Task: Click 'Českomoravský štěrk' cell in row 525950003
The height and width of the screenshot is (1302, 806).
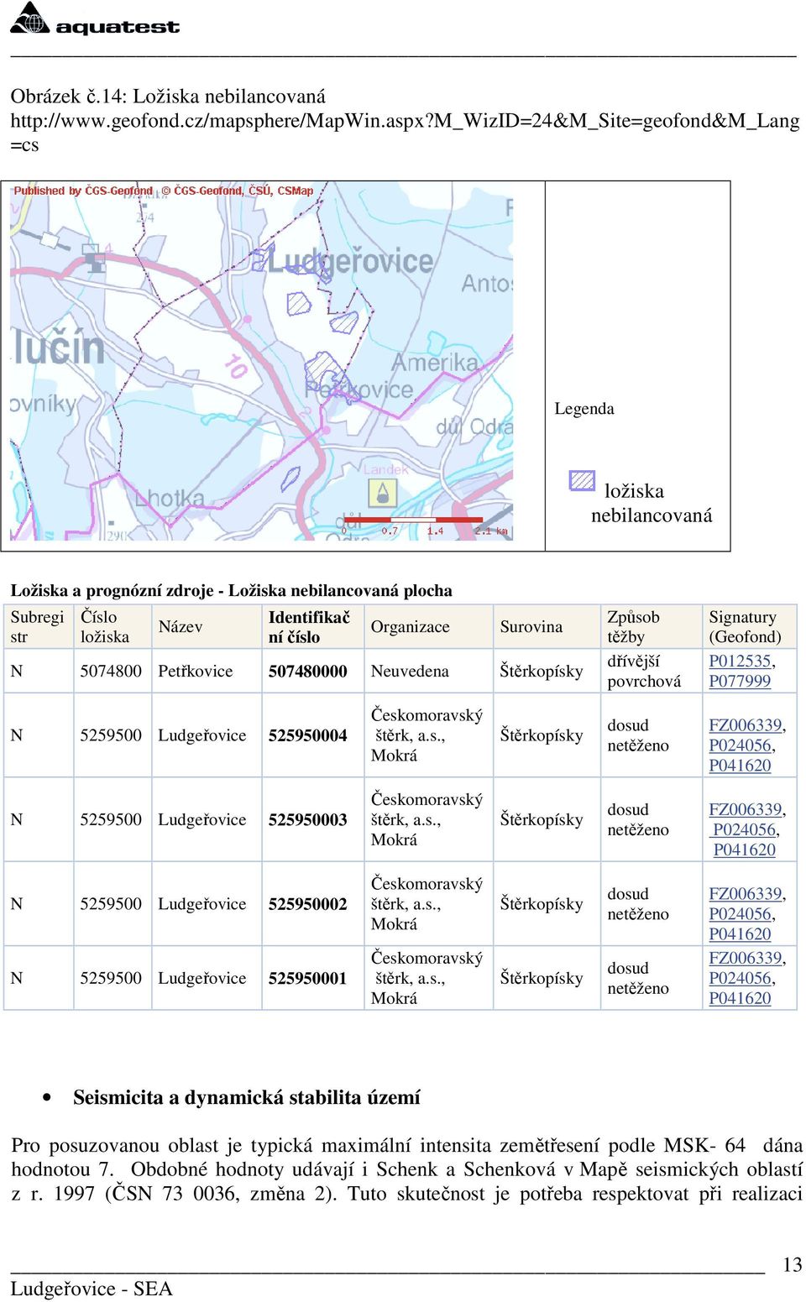Action: [427, 819]
